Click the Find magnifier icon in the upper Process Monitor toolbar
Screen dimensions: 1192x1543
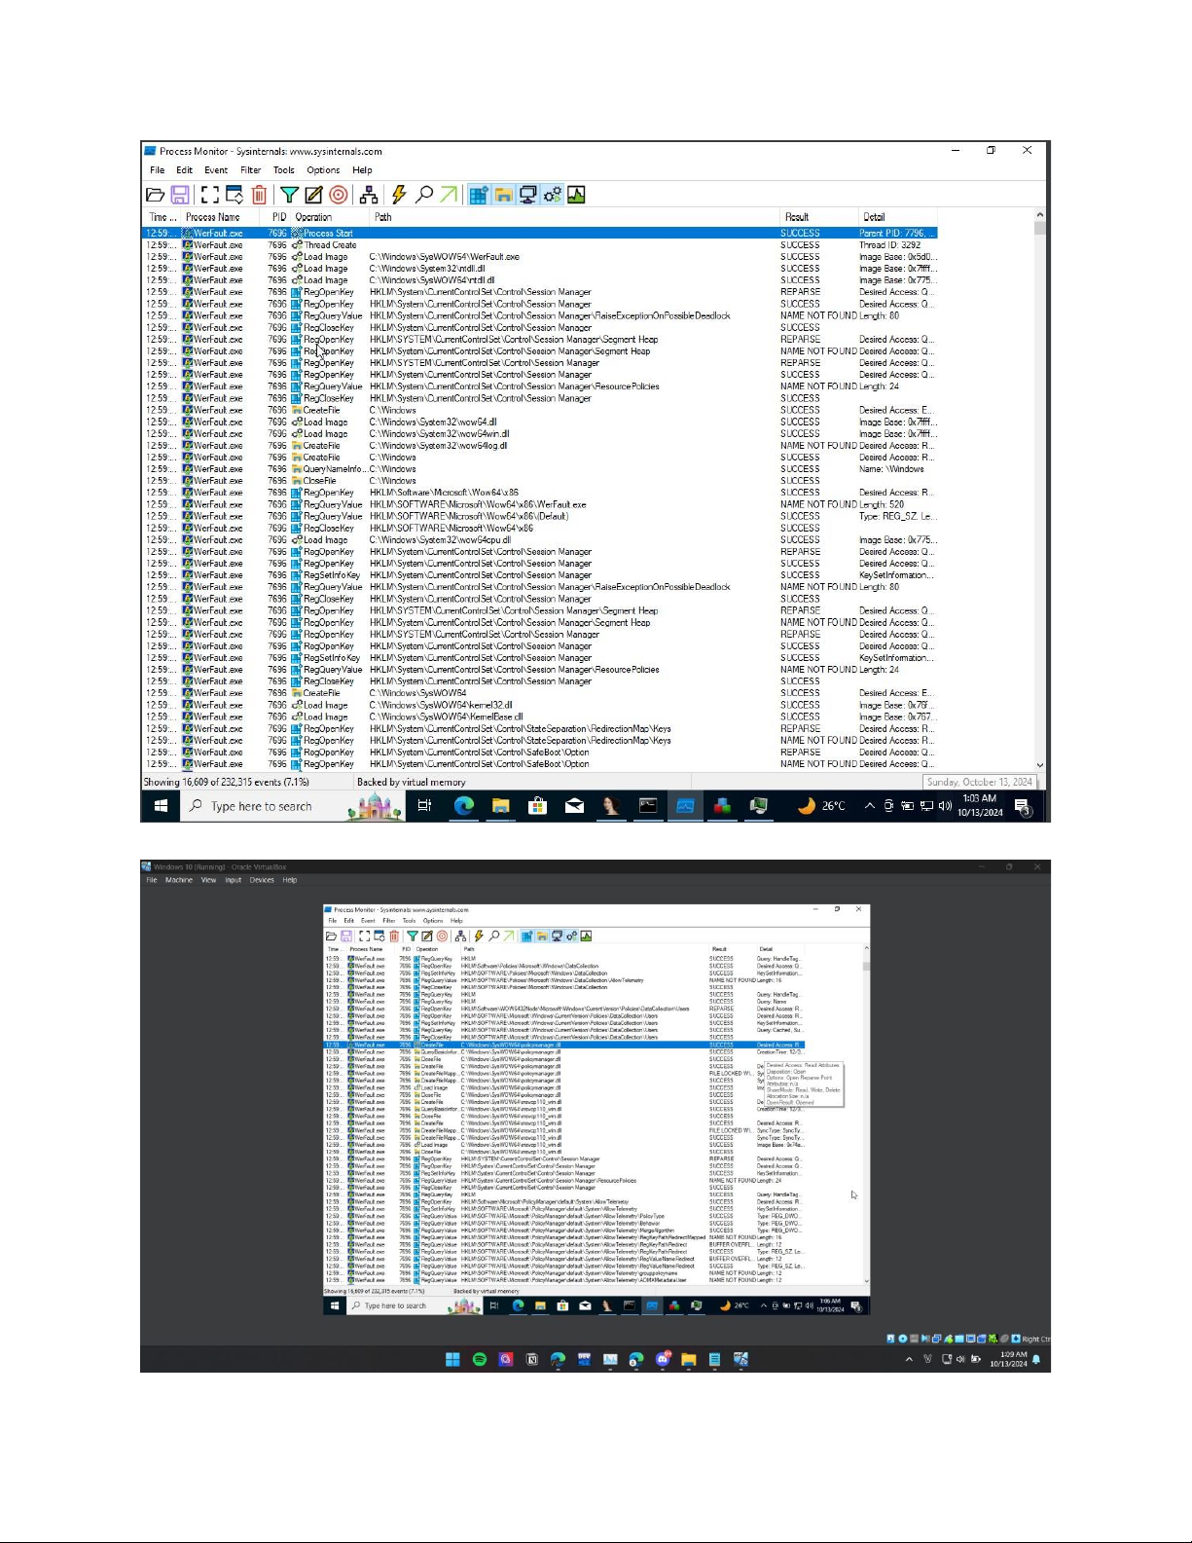(423, 195)
